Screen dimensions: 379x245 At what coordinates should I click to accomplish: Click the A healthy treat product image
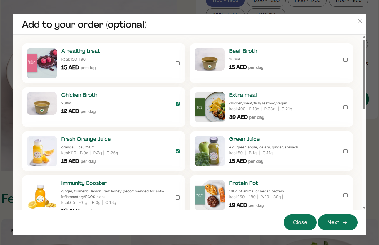[42, 63]
